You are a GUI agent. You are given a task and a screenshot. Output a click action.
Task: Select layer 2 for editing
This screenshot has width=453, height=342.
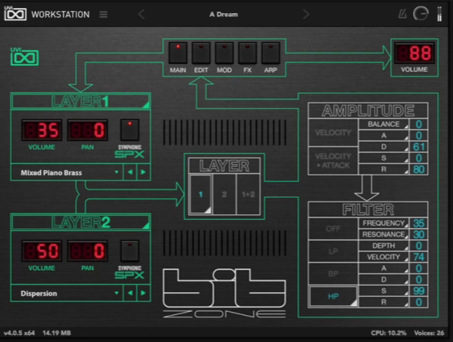click(x=224, y=194)
